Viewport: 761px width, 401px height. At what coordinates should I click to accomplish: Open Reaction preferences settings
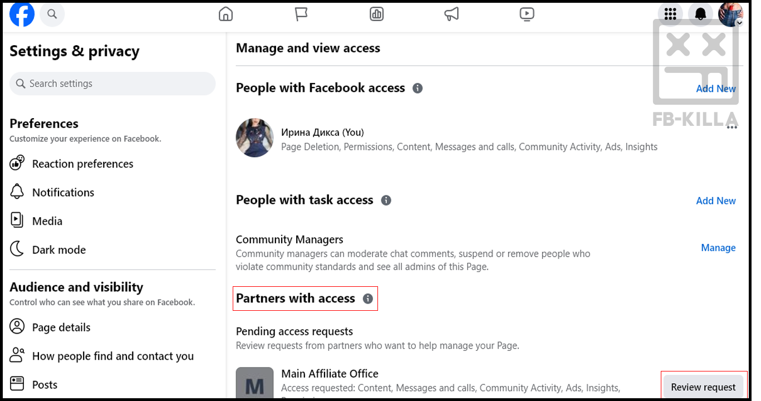[82, 164]
